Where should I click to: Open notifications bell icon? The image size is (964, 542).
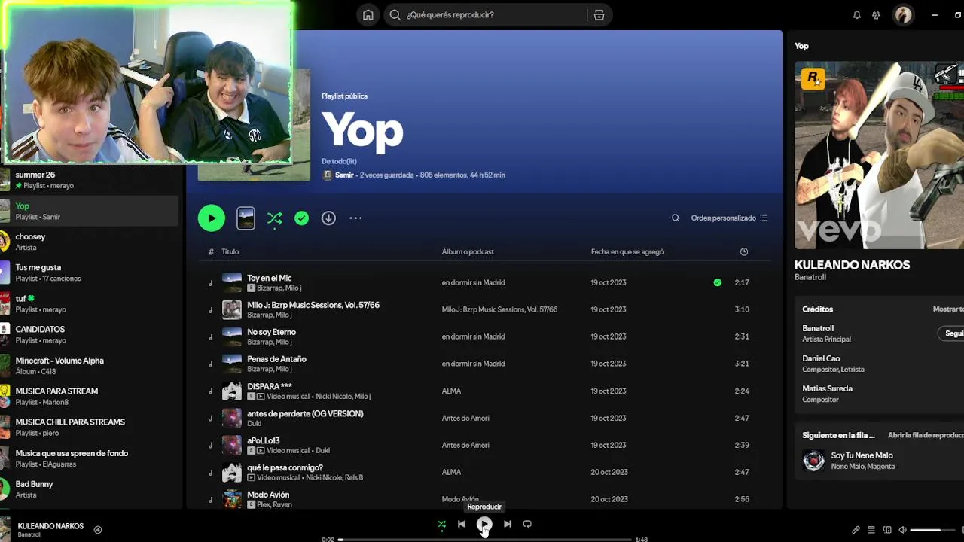pos(856,15)
